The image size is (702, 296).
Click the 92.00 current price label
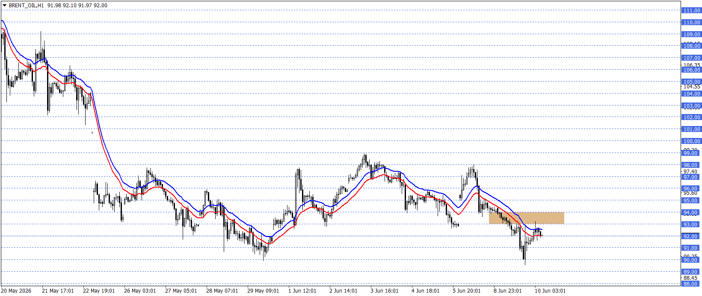(x=691, y=236)
